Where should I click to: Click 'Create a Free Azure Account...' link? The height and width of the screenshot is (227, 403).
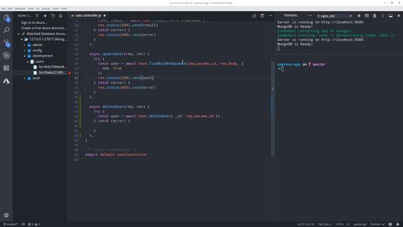(43, 28)
